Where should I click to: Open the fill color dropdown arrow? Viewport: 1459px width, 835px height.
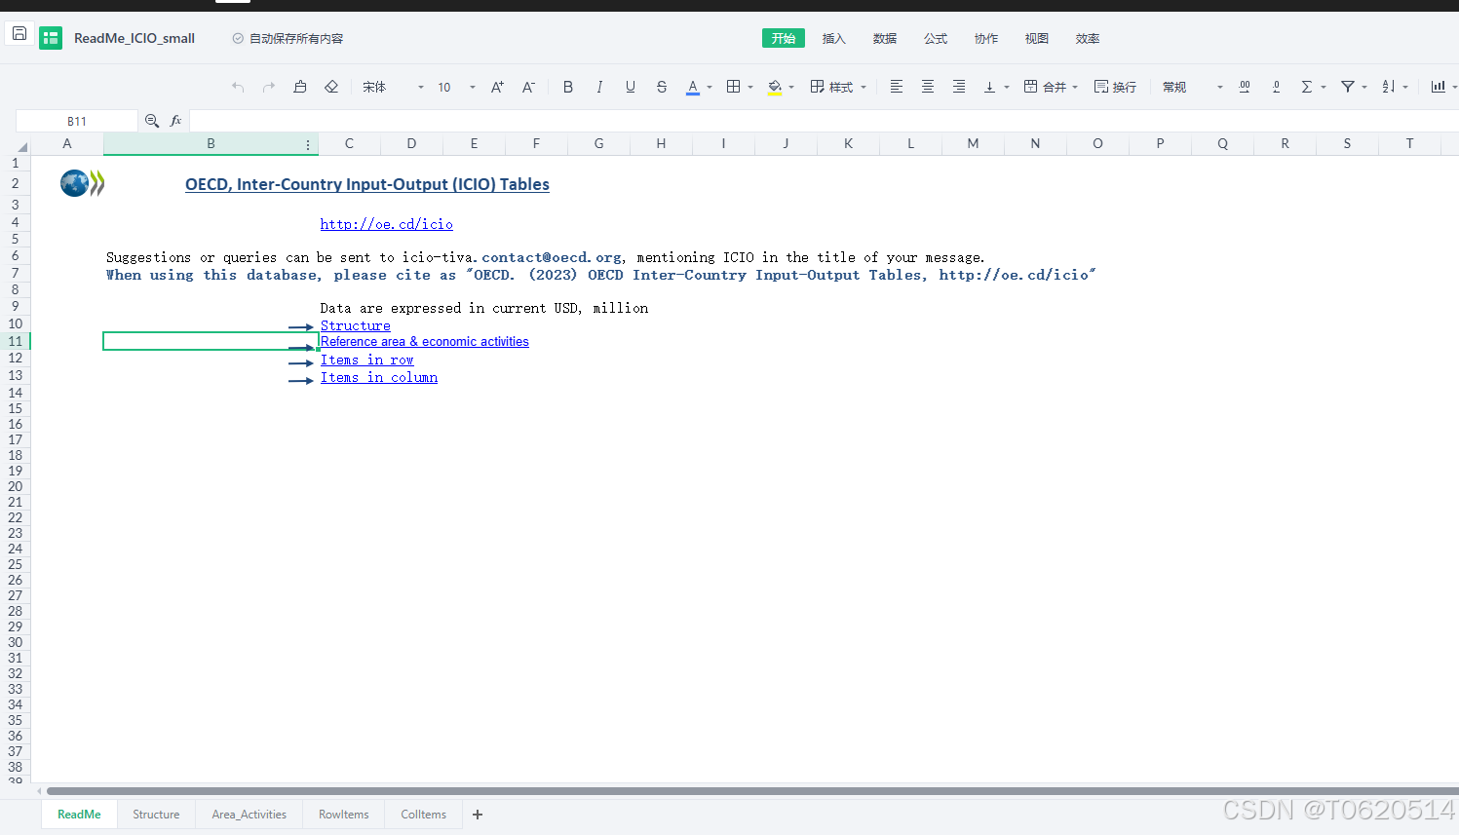pos(791,87)
